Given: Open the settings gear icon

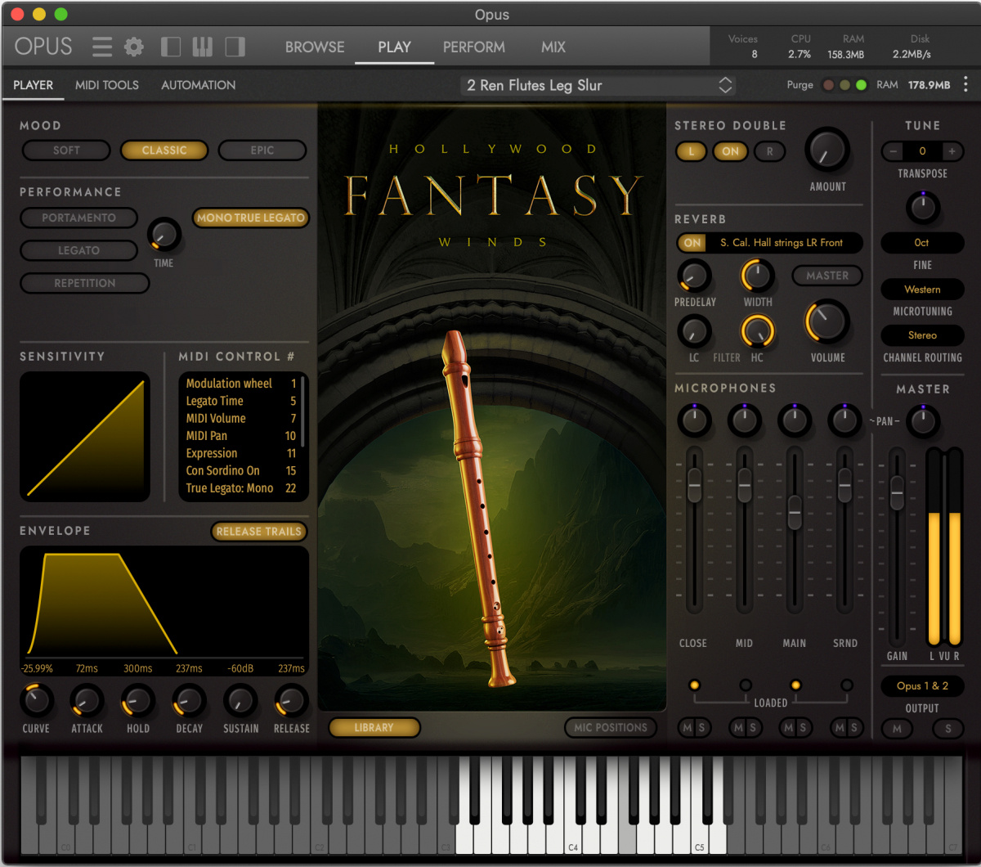Looking at the screenshot, I should [x=132, y=47].
